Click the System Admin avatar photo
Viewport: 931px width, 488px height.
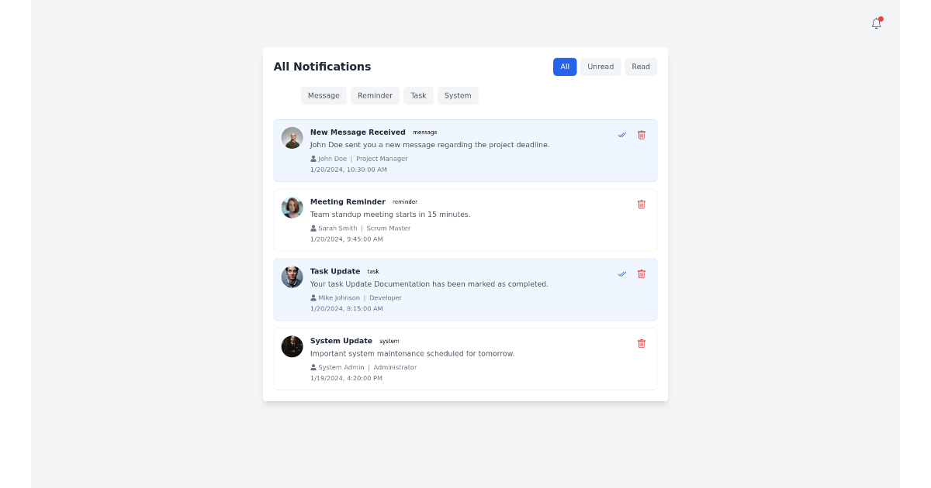click(292, 346)
